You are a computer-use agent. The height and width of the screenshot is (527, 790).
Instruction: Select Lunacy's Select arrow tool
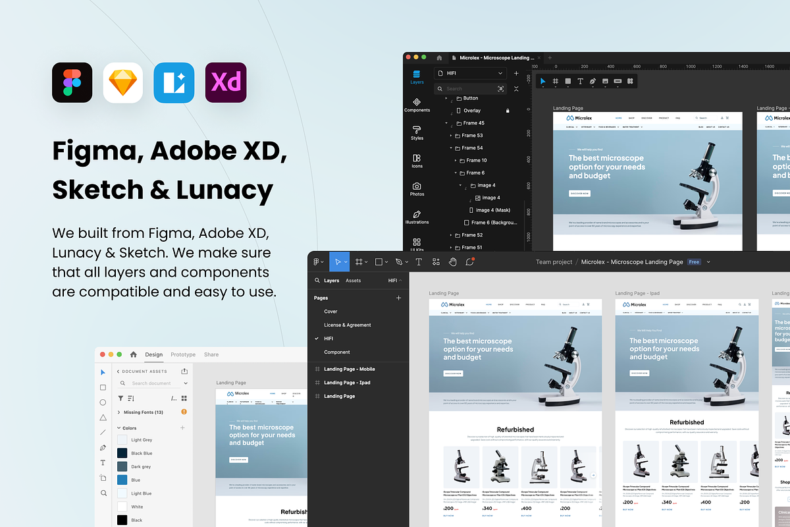pyautogui.click(x=543, y=81)
